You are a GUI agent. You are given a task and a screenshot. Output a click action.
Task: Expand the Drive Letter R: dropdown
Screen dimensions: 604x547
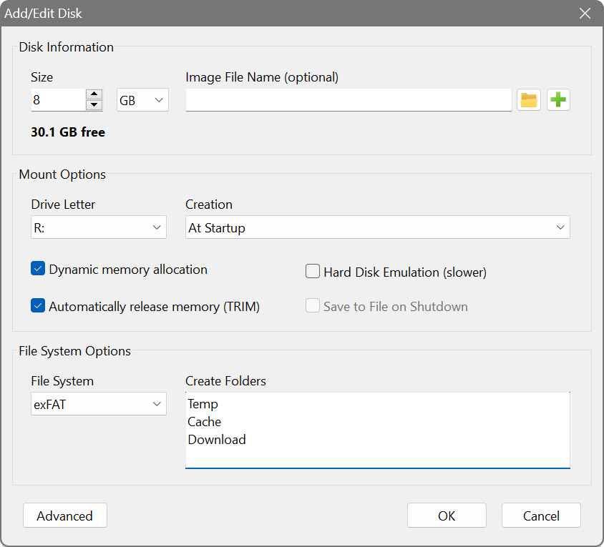(99, 228)
